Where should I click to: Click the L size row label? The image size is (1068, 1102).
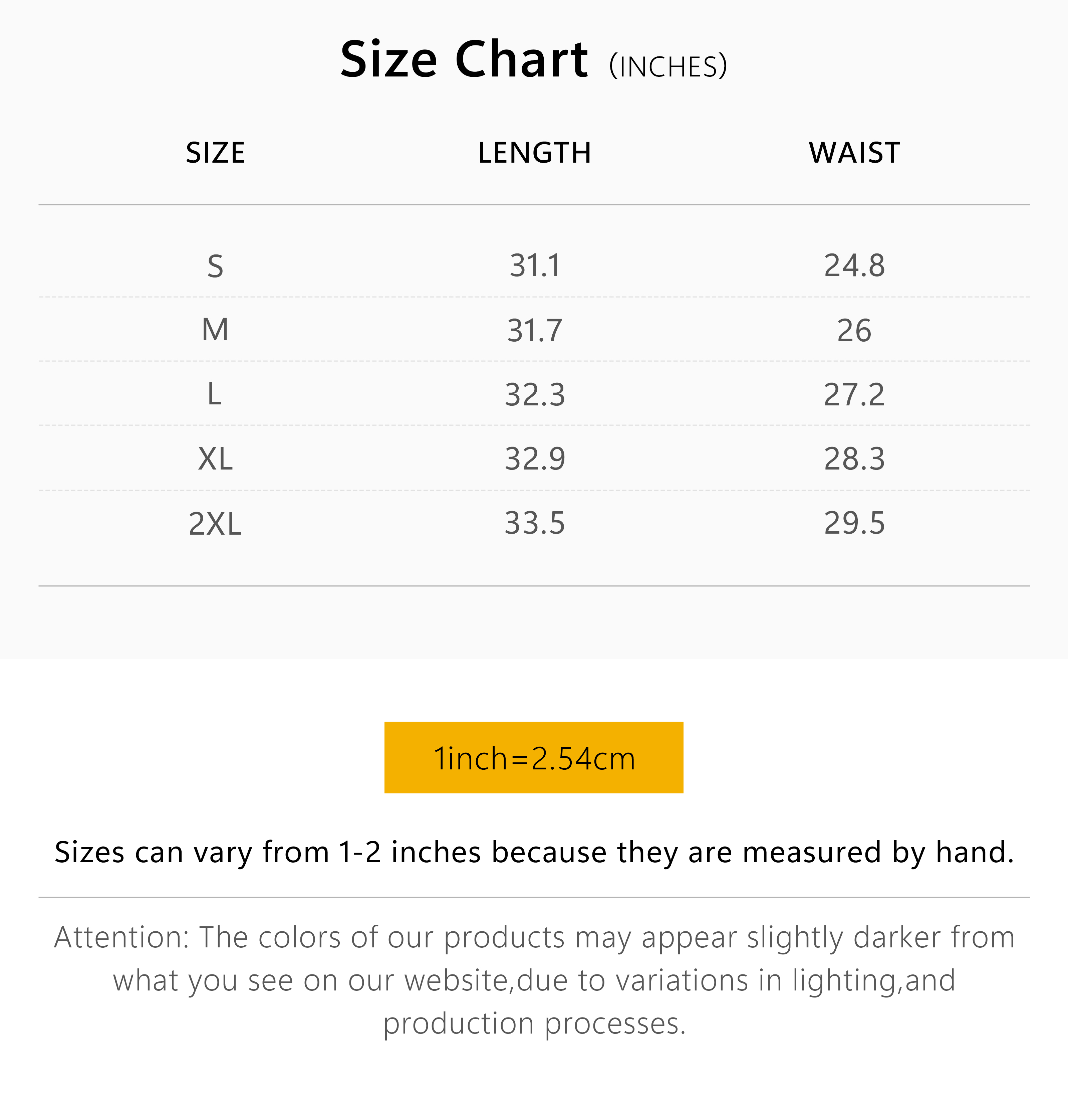(x=215, y=394)
